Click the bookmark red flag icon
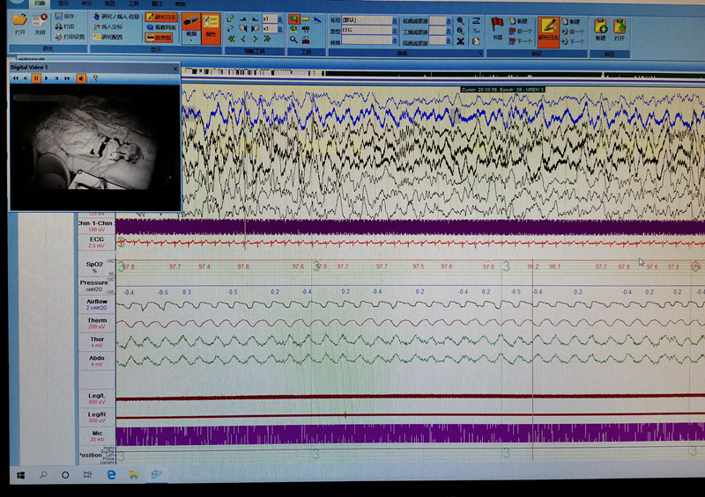The height and width of the screenshot is (497, 705). pyautogui.click(x=498, y=24)
